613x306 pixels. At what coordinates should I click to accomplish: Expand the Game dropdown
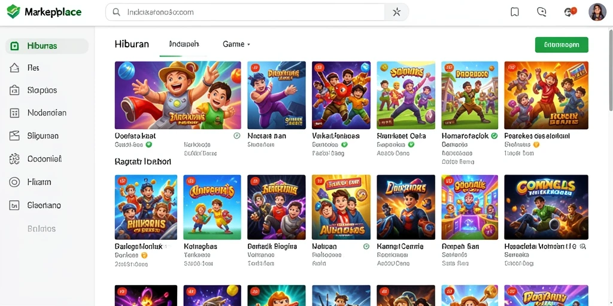(236, 44)
